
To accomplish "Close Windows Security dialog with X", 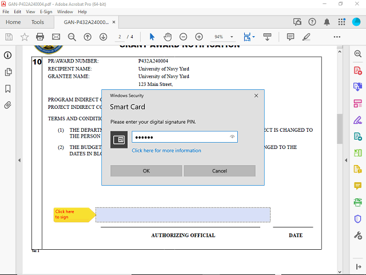I will click(256, 96).
